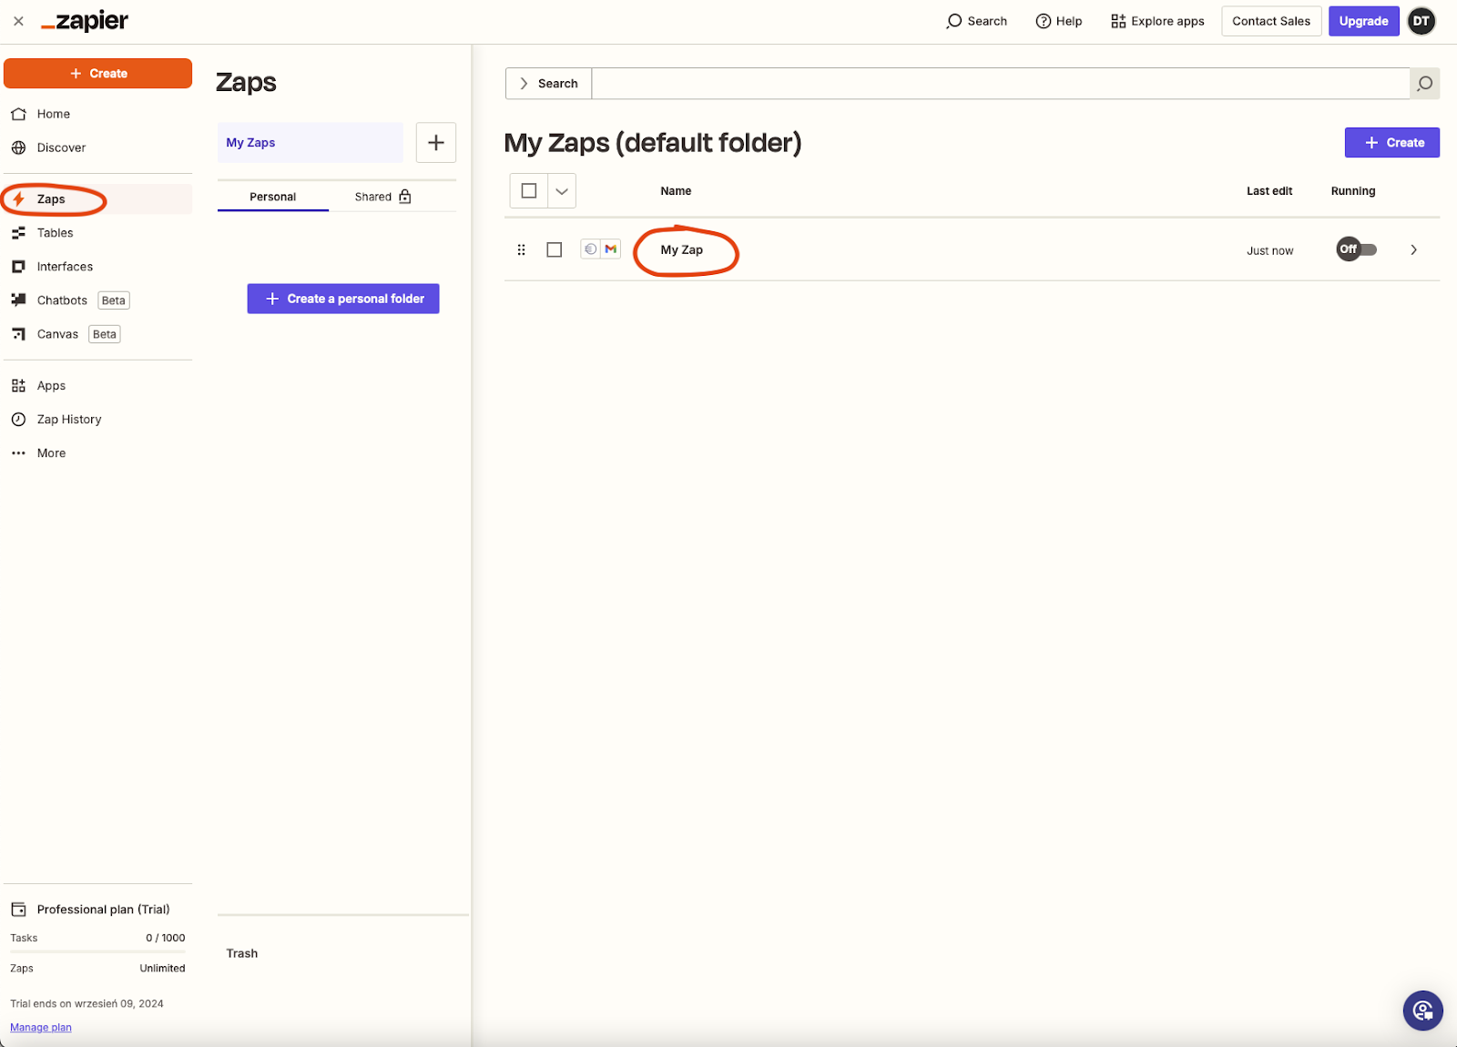The image size is (1457, 1047).
Task: Click the Chatbots Beta badge
Action: pyautogui.click(x=114, y=300)
